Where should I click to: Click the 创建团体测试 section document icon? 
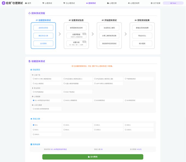[x=30, y=61]
